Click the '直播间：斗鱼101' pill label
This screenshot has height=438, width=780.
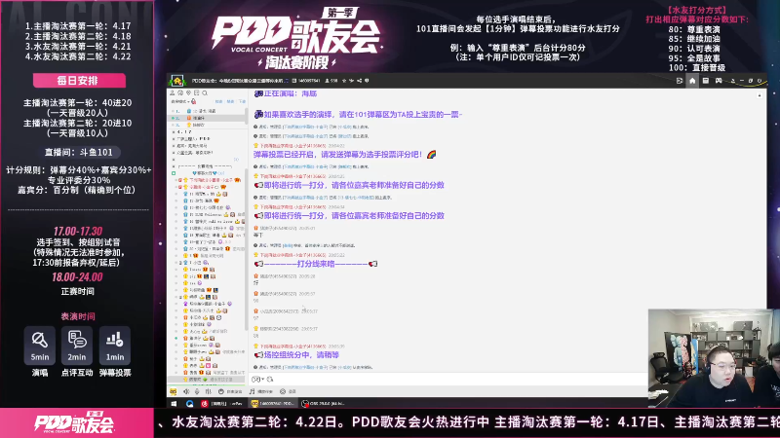(x=77, y=152)
